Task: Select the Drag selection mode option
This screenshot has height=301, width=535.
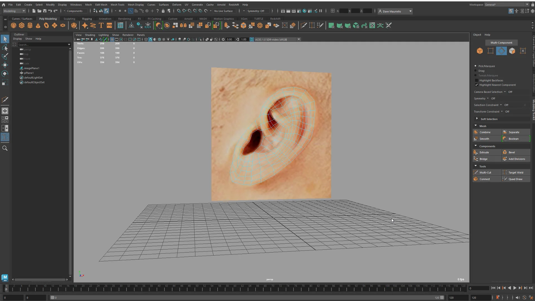Action: click(x=476, y=71)
